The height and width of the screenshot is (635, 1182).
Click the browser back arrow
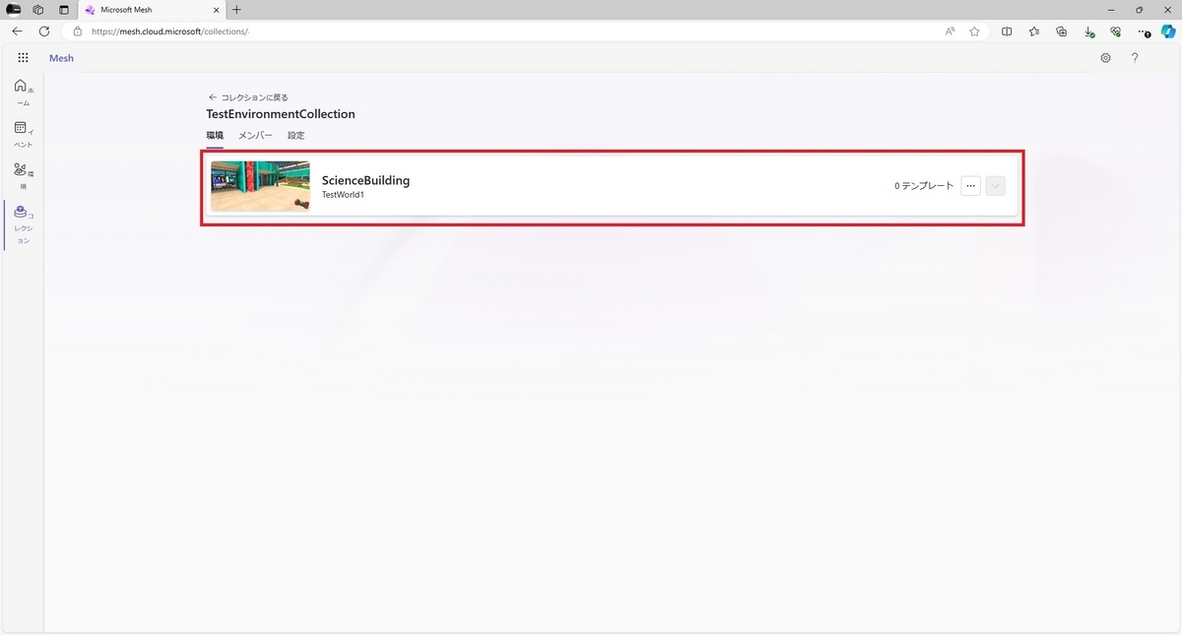pyautogui.click(x=17, y=32)
